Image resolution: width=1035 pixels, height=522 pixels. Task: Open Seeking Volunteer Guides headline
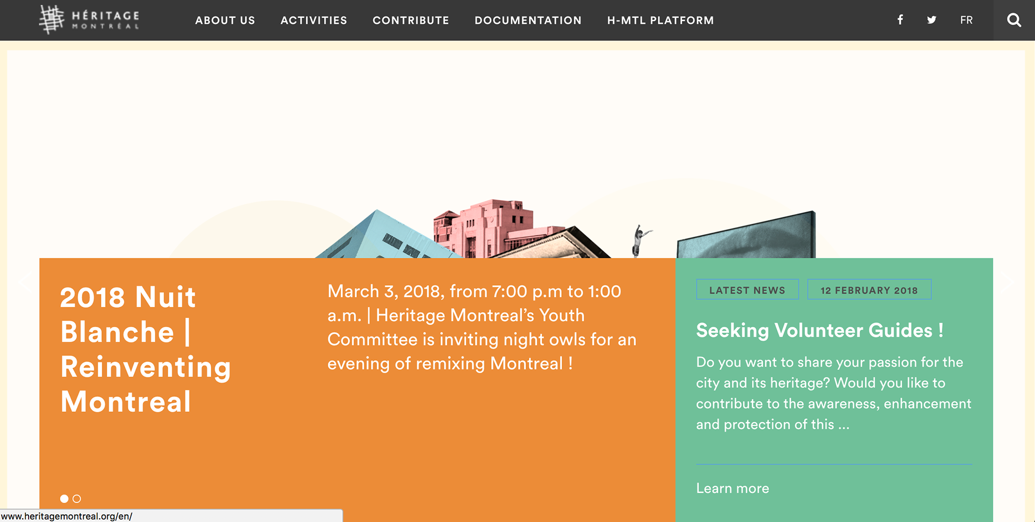coord(820,330)
